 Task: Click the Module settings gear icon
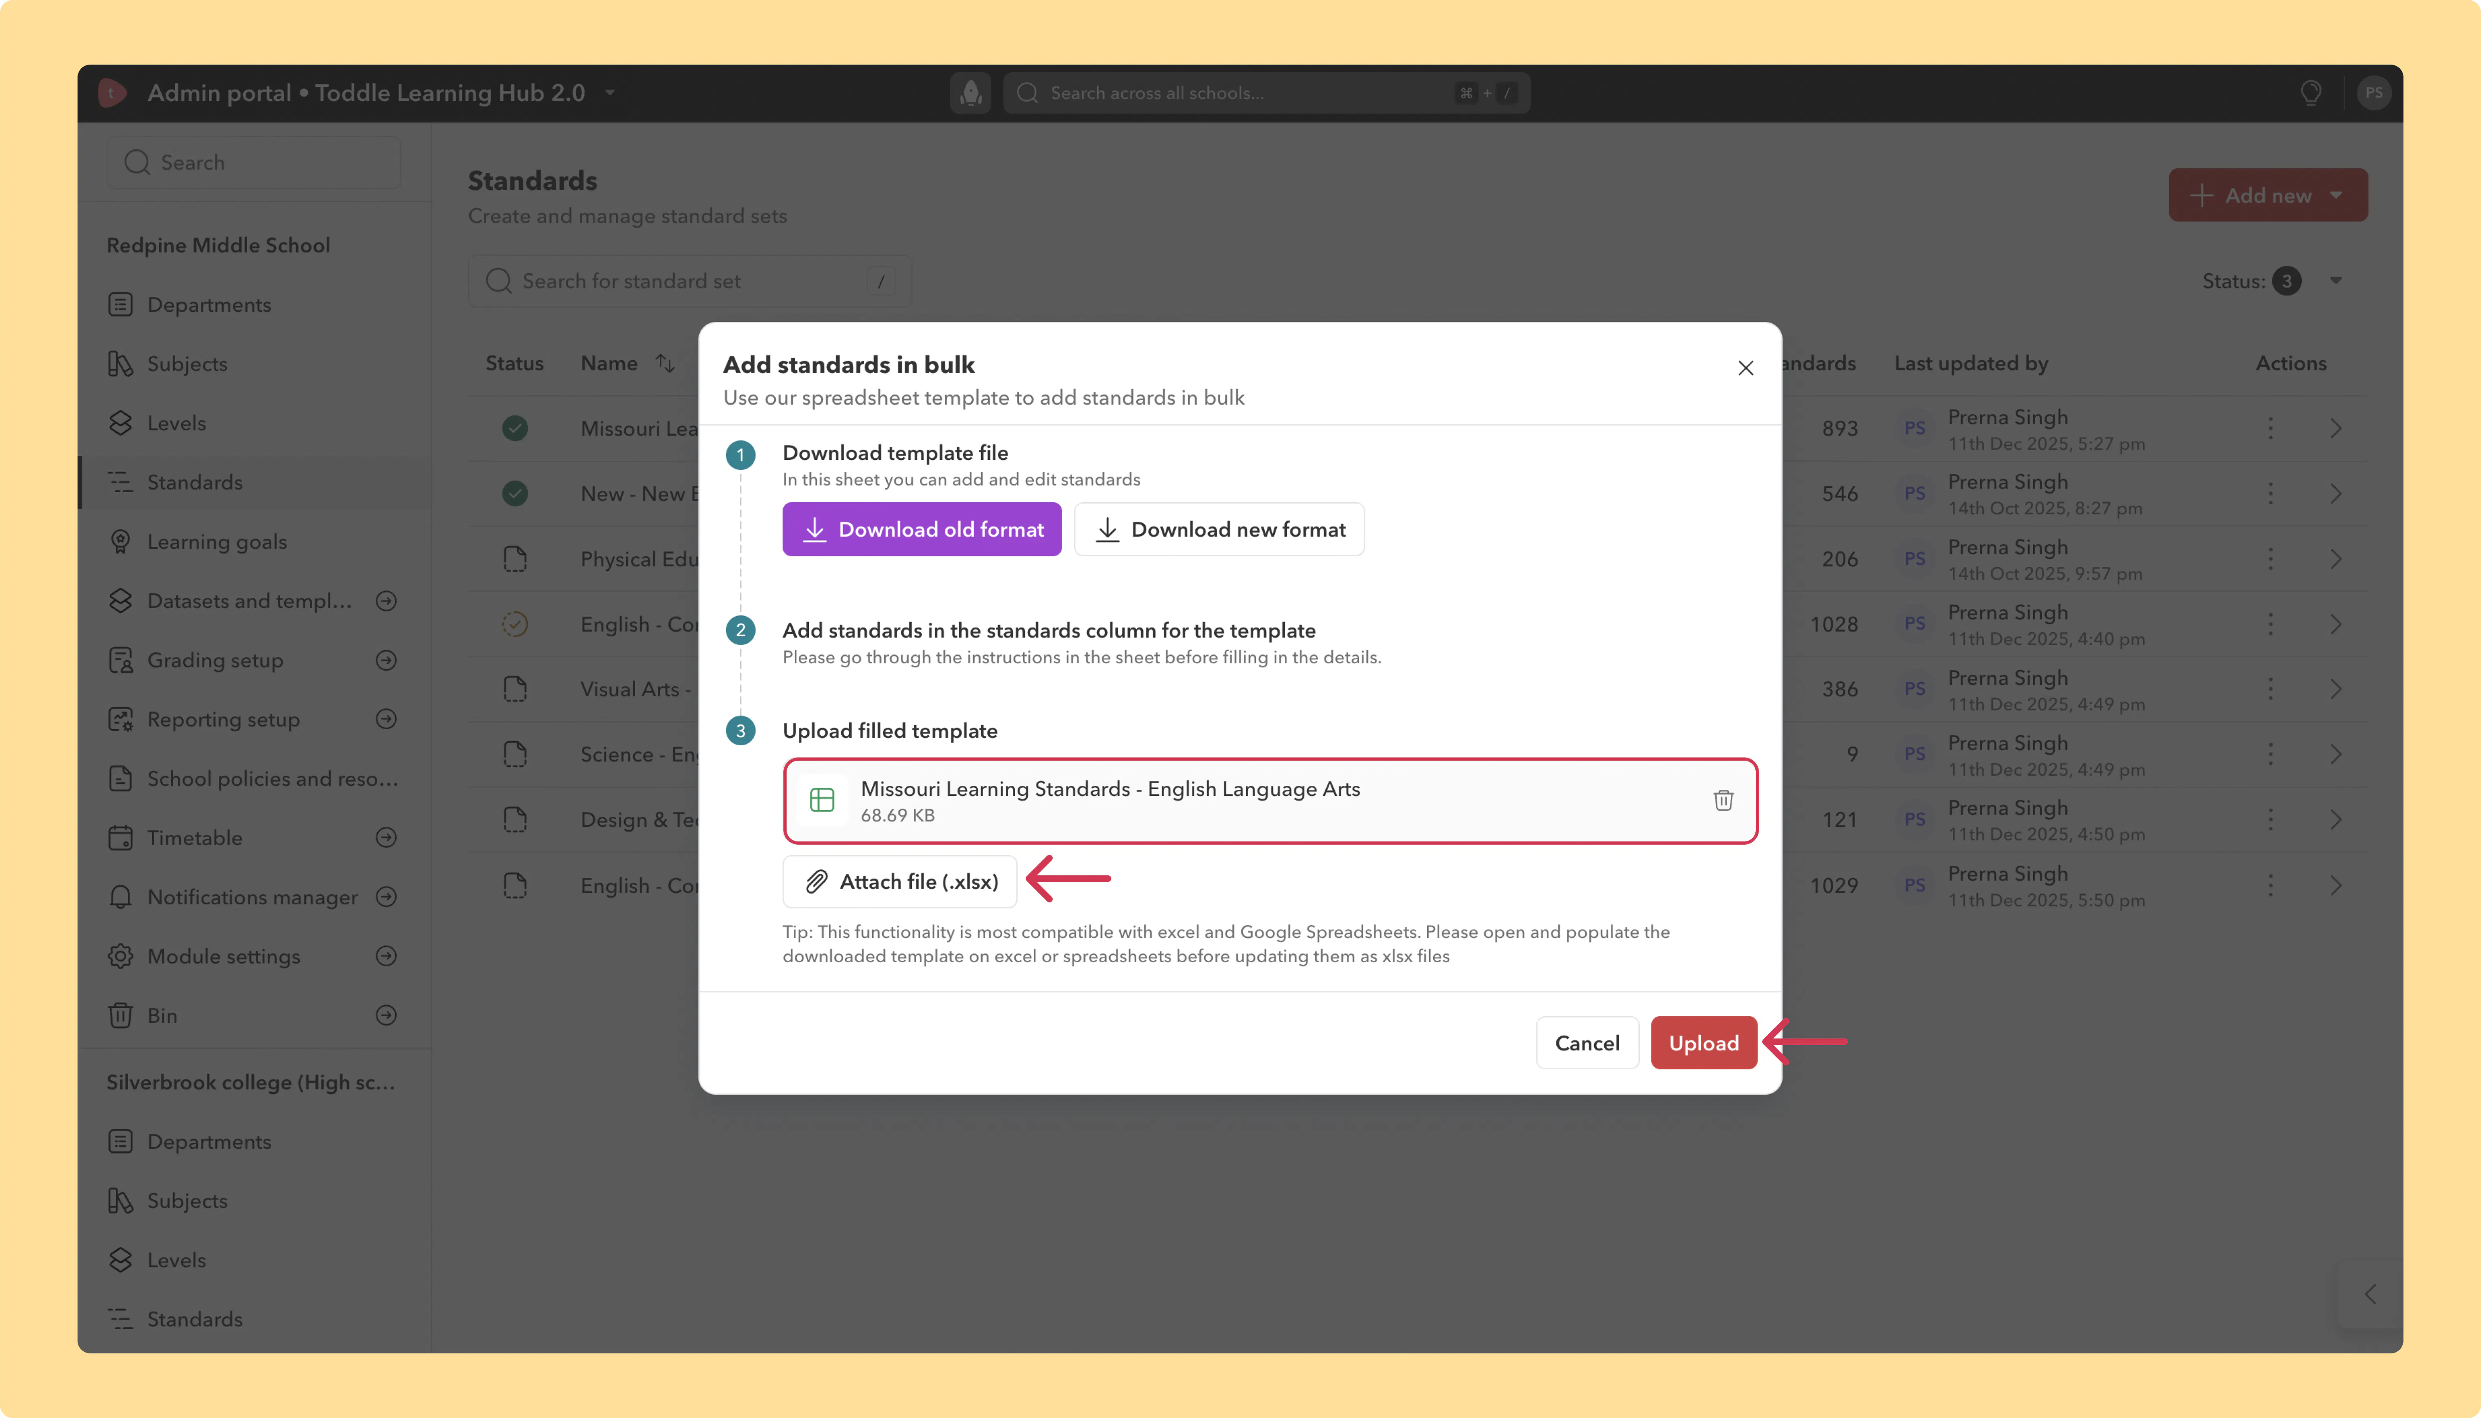pyautogui.click(x=120, y=957)
